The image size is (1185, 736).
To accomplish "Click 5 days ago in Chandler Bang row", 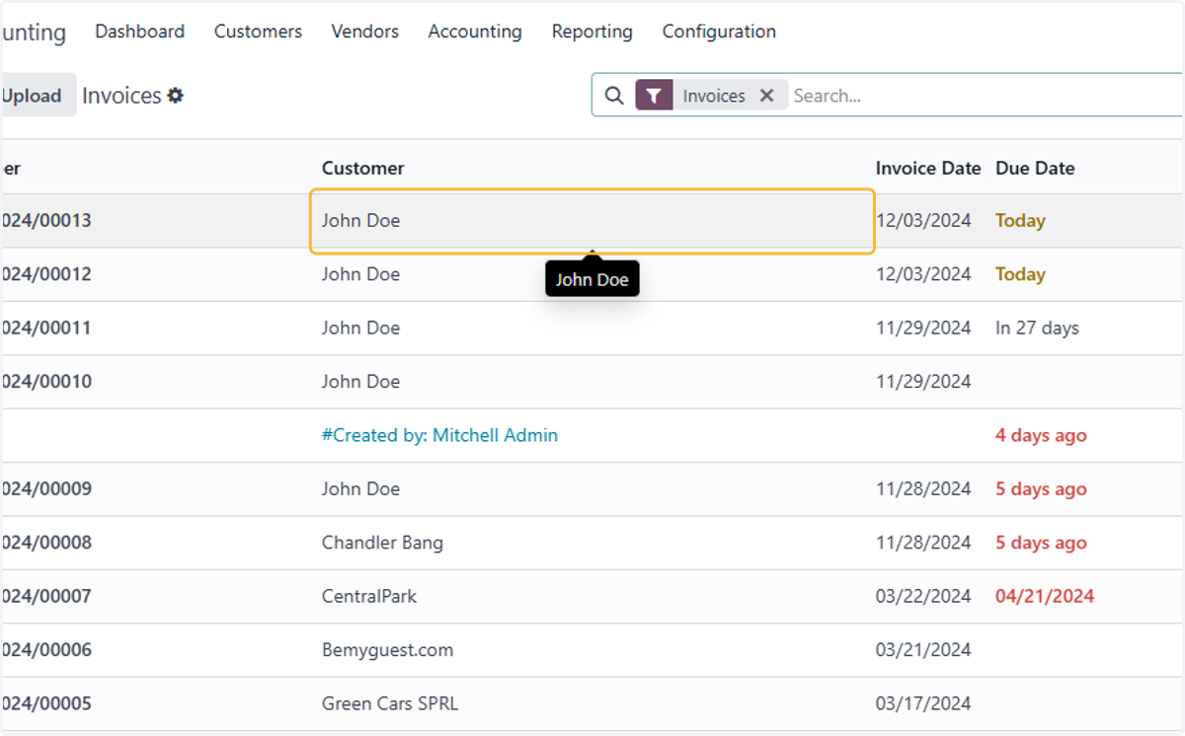I will (1041, 543).
